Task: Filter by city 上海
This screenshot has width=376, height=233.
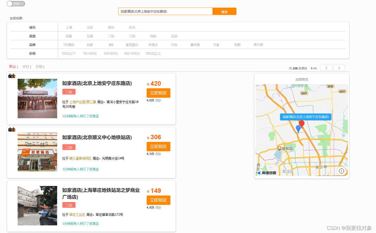Action: tap(69, 28)
